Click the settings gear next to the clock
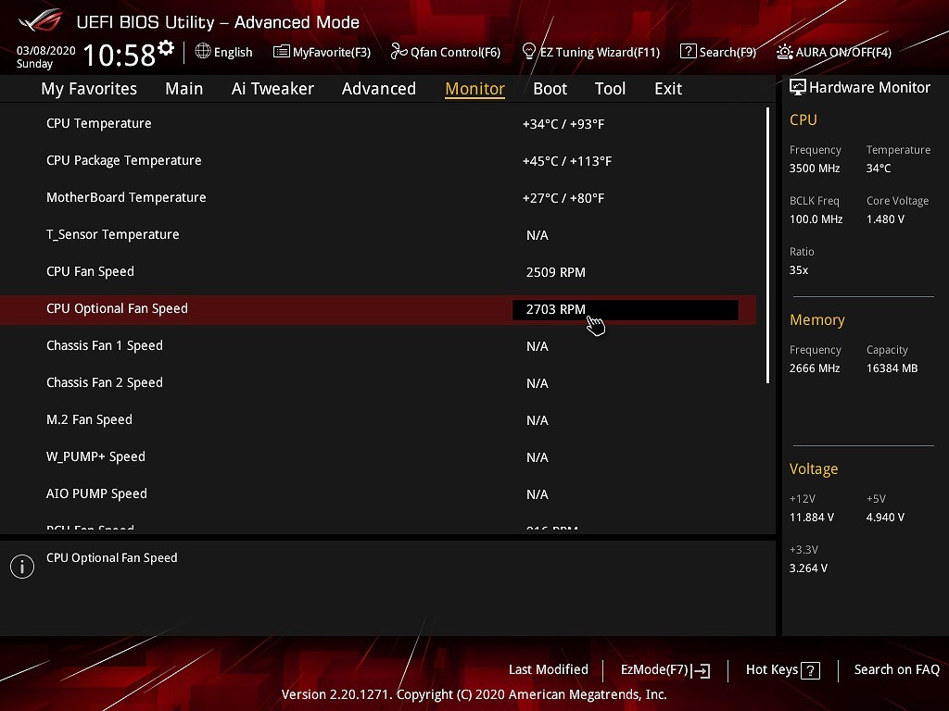 coord(166,48)
